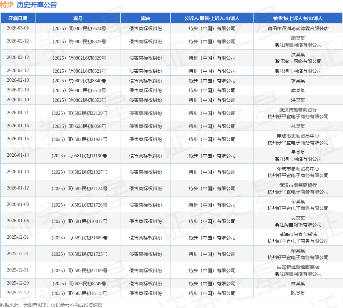Click defendant 虞某某
343x308 pixels.
(x=298, y=90)
